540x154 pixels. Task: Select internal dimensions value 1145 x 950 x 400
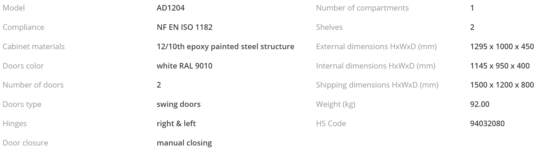tap(500, 66)
